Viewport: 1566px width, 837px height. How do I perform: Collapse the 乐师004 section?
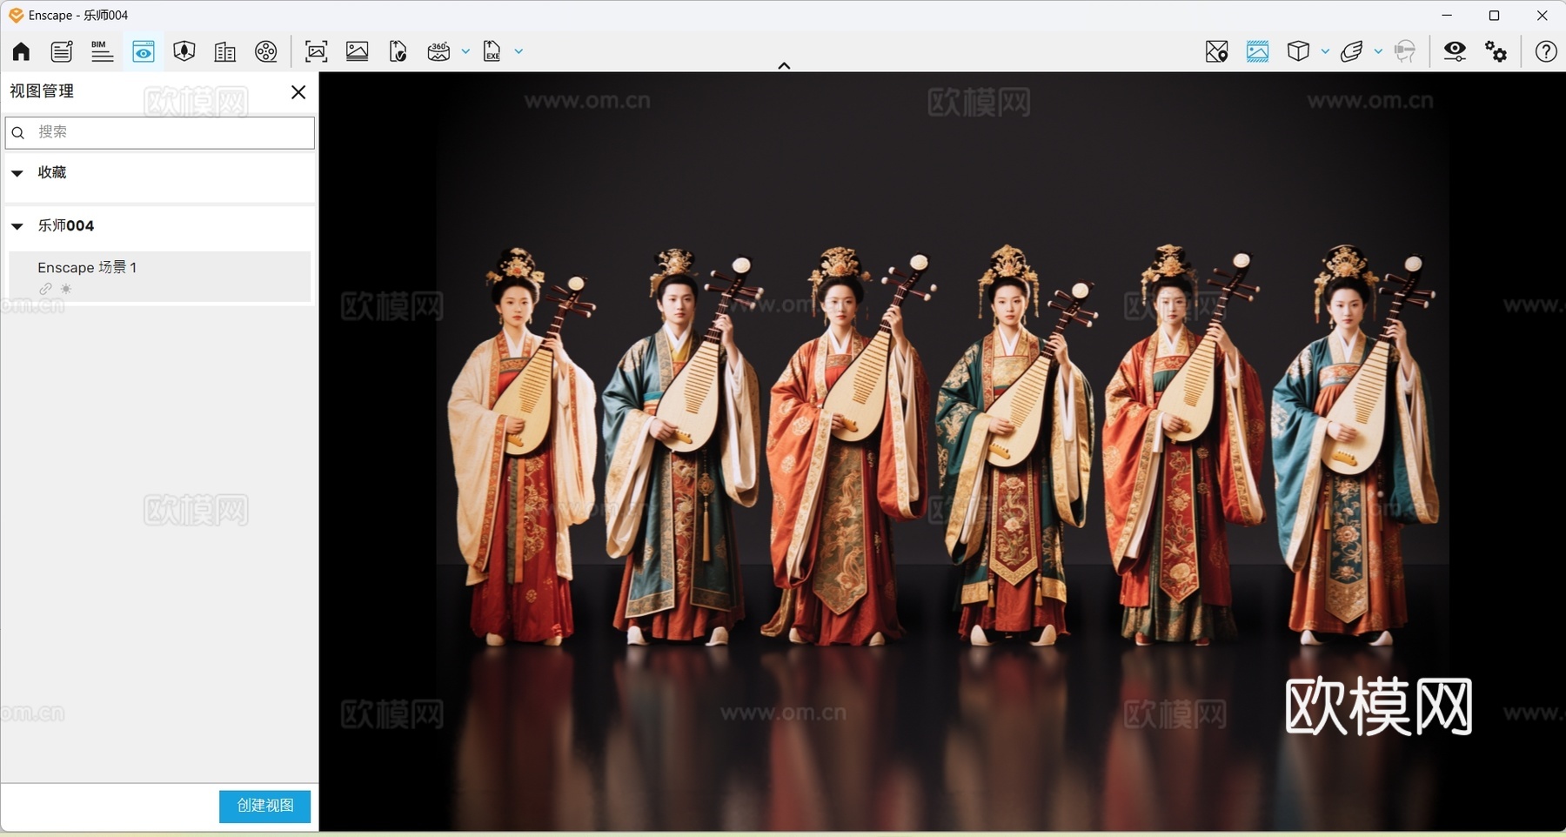[x=17, y=226]
